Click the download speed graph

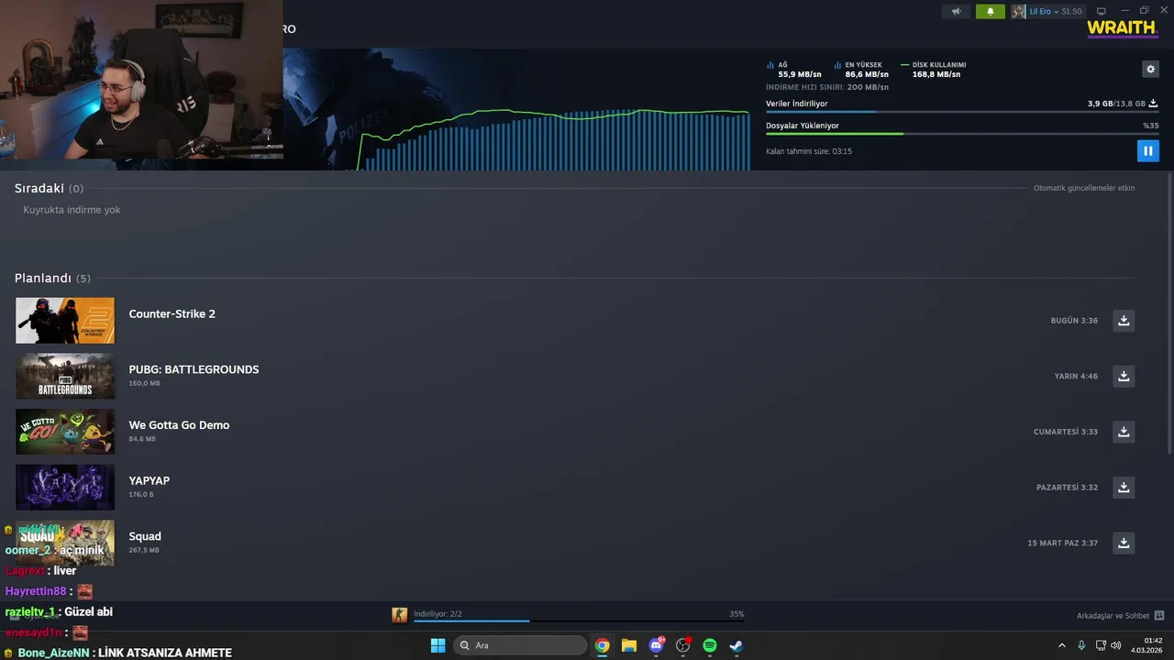point(554,139)
